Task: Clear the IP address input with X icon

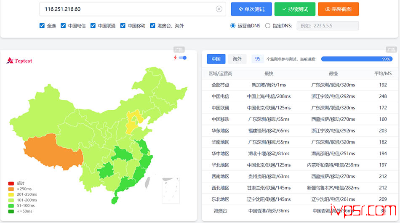Action: [219, 9]
